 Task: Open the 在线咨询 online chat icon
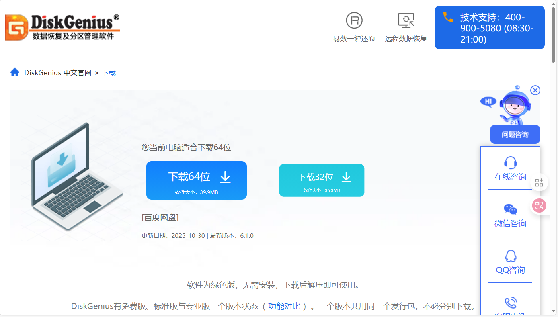pos(510,162)
